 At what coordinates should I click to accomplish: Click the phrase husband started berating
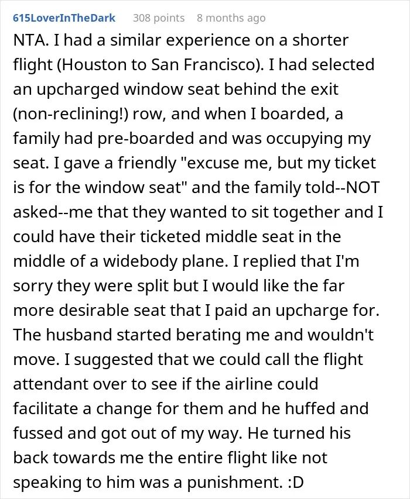coord(142,335)
